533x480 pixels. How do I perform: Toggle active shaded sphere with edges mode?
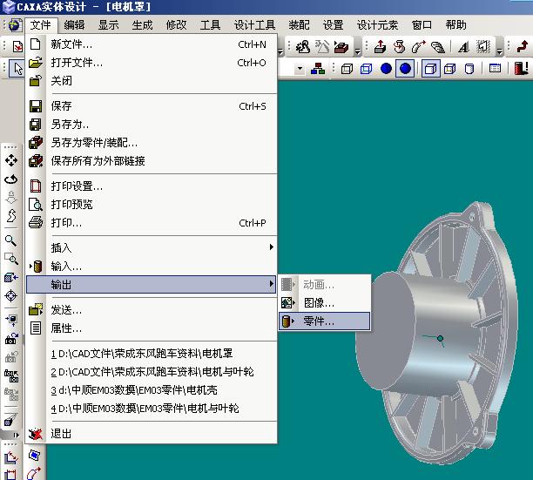pyautogui.click(x=405, y=69)
